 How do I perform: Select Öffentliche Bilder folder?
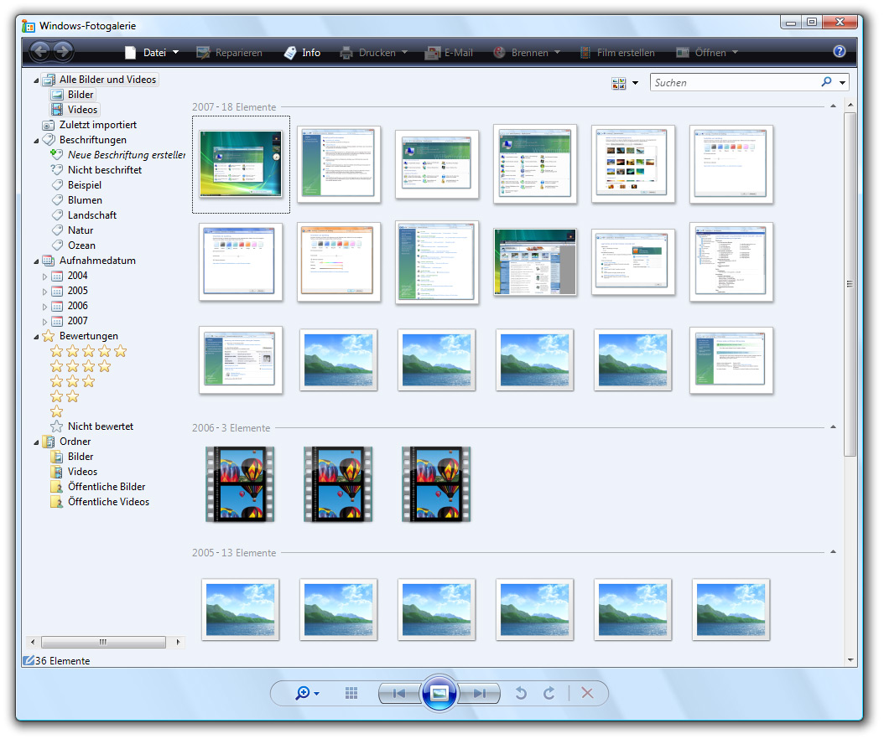106,487
